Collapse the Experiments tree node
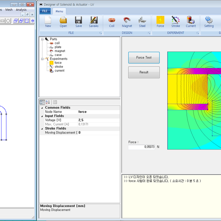This screenshot has height=221, width=221. pos(42,59)
